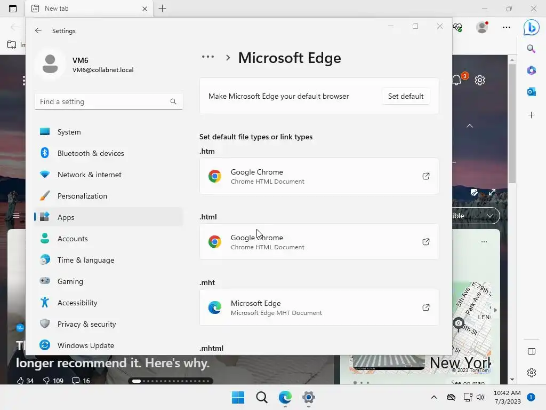This screenshot has width=546, height=410.
Task: Click the edit pencil icon on new tab page
Action: [x=474, y=192]
